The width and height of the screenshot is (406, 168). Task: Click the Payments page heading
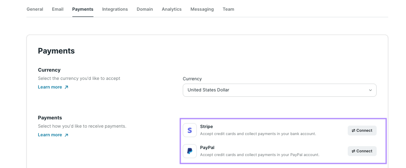tap(56, 51)
